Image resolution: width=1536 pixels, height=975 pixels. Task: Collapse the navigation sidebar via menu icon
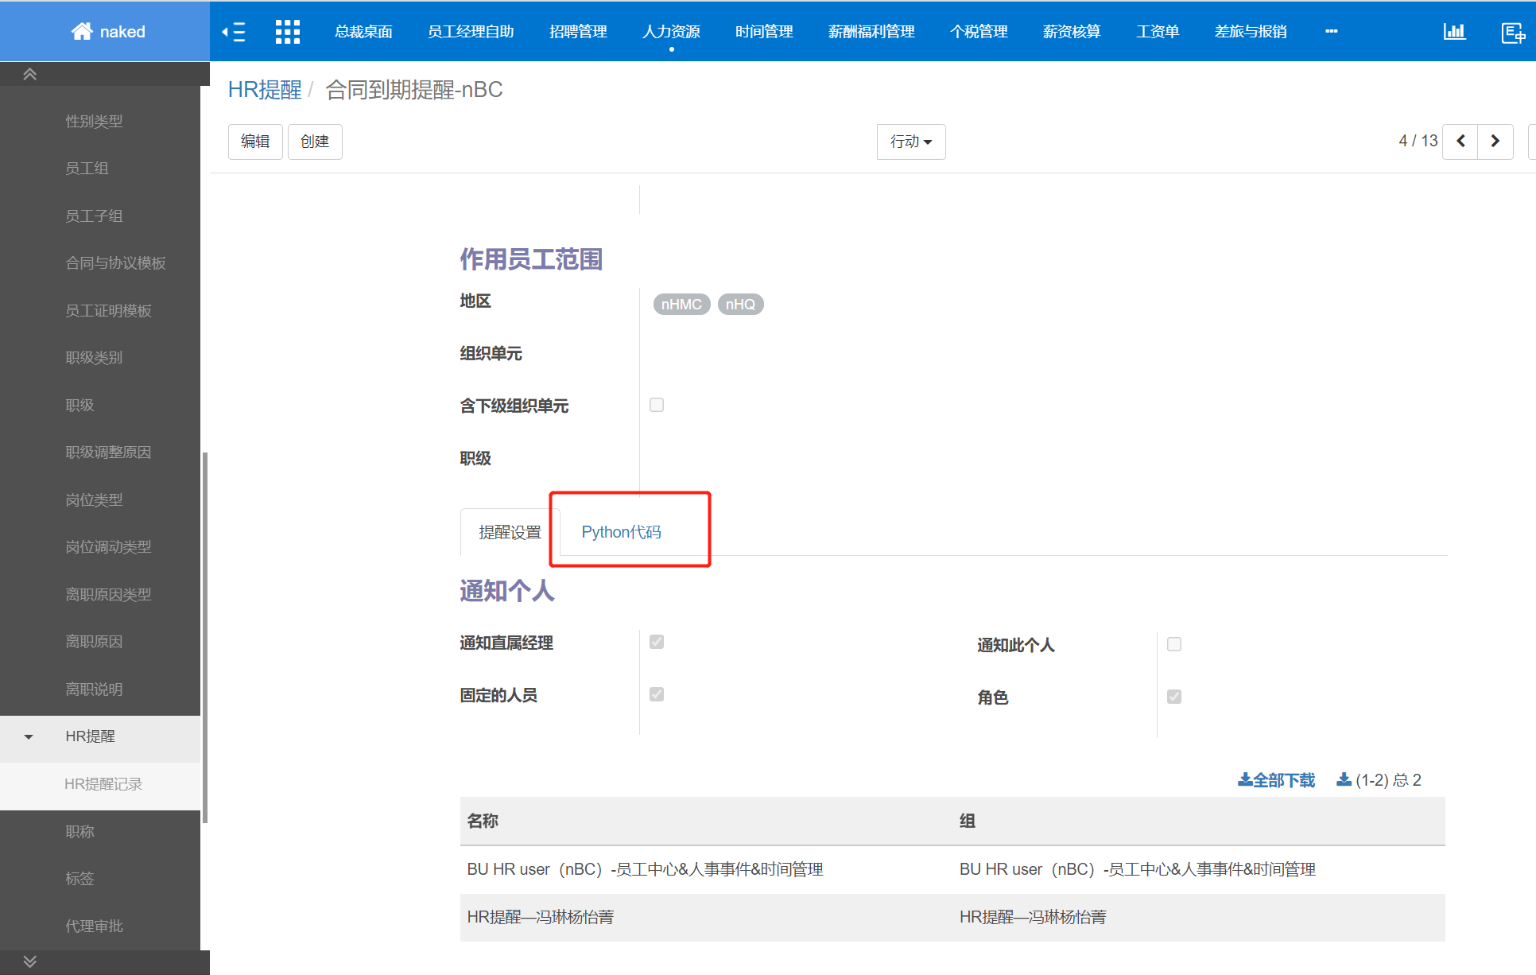[x=234, y=32]
